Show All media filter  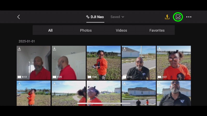tap(50, 30)
